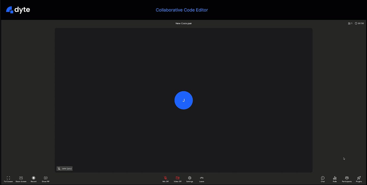This screenshot has width=367, height=185.
Task: Select the Collaborative Code Editor title
Action: point(182,10)
